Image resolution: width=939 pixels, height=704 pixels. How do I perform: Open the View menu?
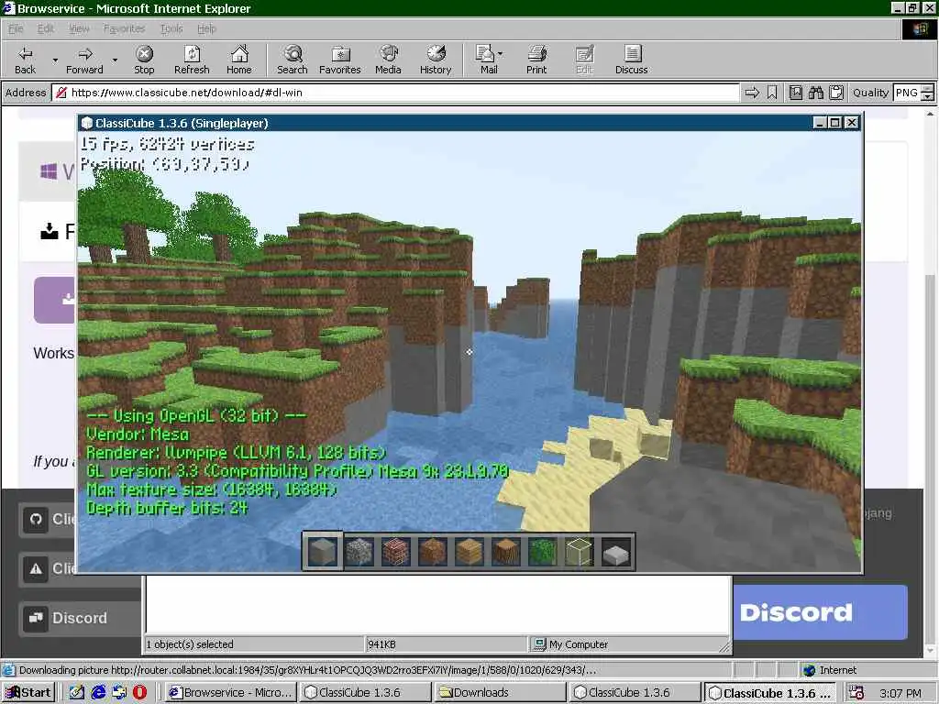click(79, 28)
